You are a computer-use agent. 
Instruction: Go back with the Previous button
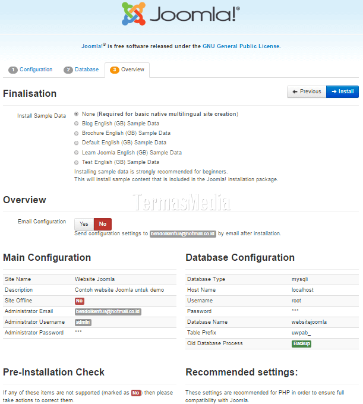[x=307, y=91]
